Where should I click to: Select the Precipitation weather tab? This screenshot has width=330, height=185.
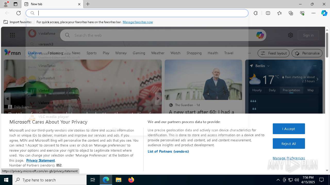(291, 90)
